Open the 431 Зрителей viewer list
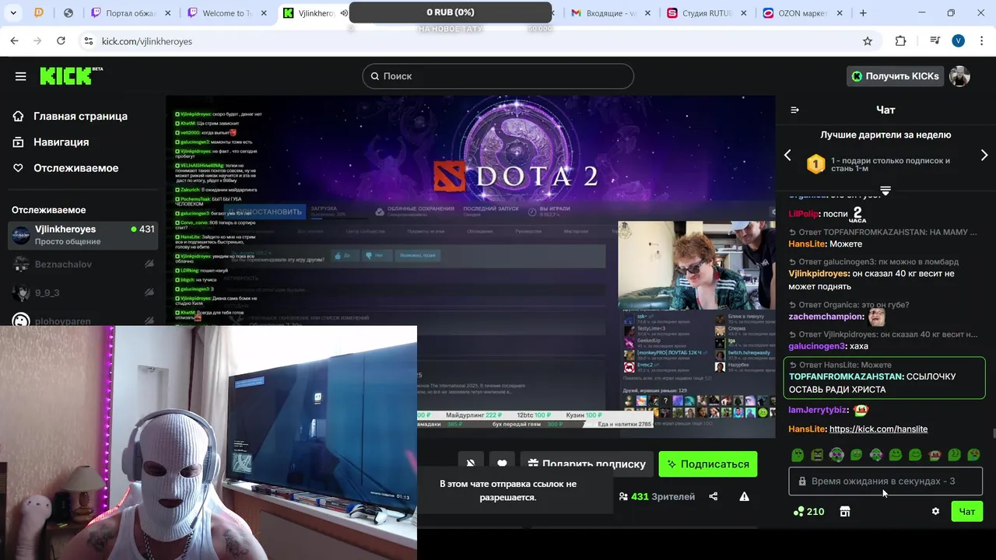 pos(657,497)
